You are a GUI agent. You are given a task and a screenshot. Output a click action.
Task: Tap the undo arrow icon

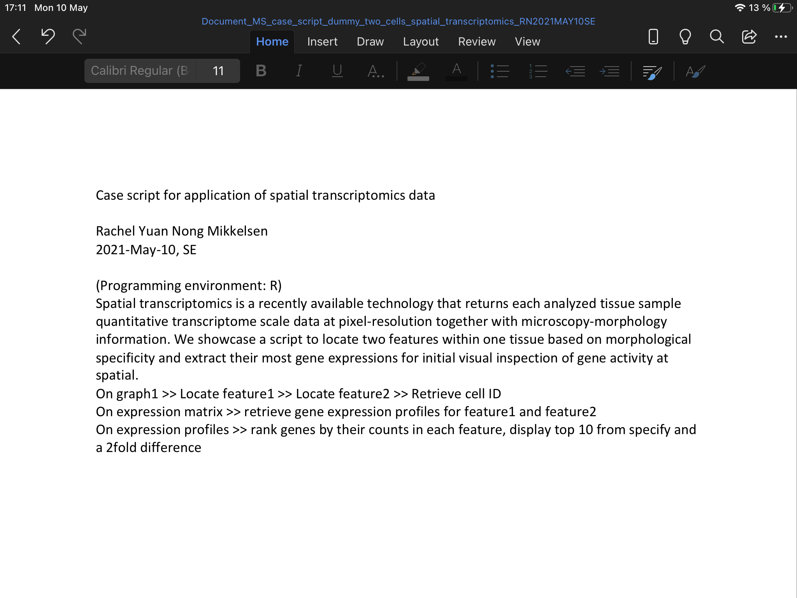coord(48,37)
